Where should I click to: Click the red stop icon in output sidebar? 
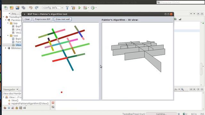[53, 103]
